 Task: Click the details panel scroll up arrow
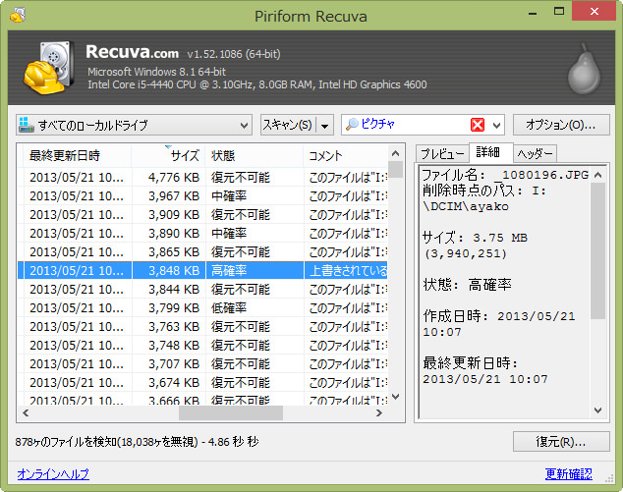[x=598, y=175]
